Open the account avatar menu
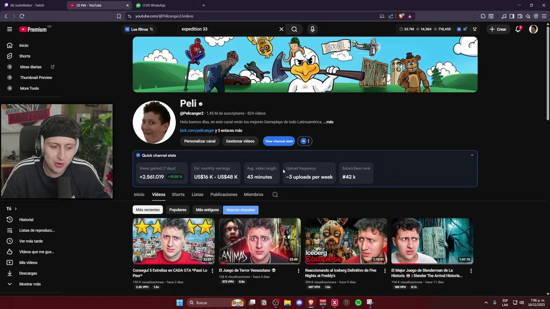 point(533,29)
